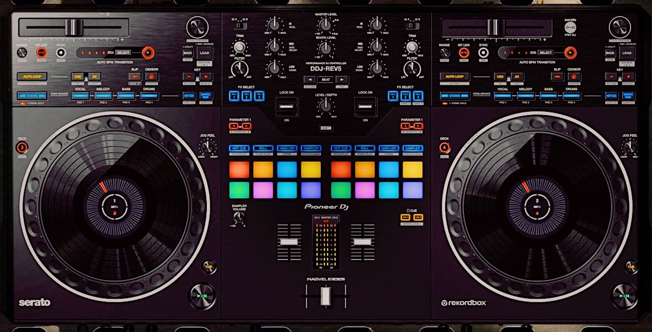Start Auto BPM Transition on left deck
The width and height of the screenshot is (652, 332).
(147, 53)
